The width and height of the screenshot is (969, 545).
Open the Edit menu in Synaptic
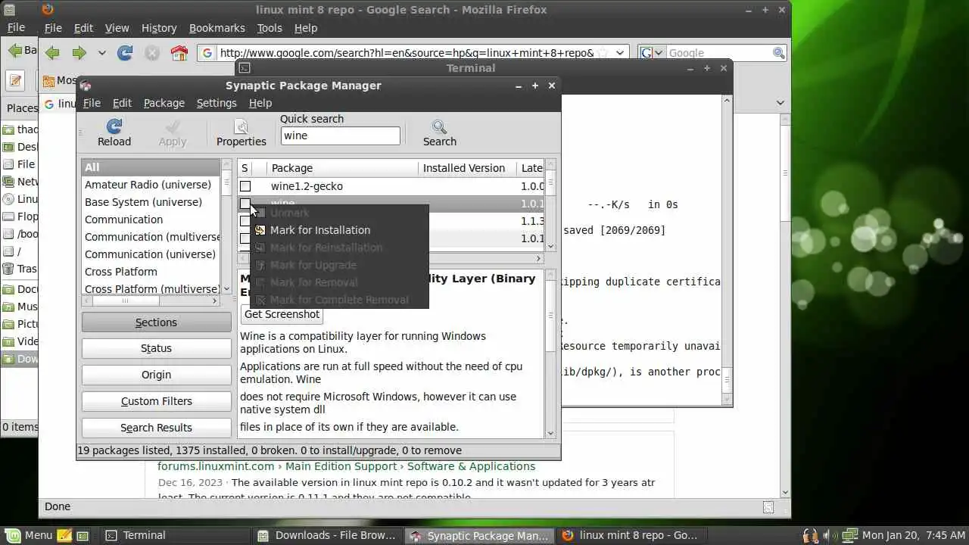click(x=122, y=103)
